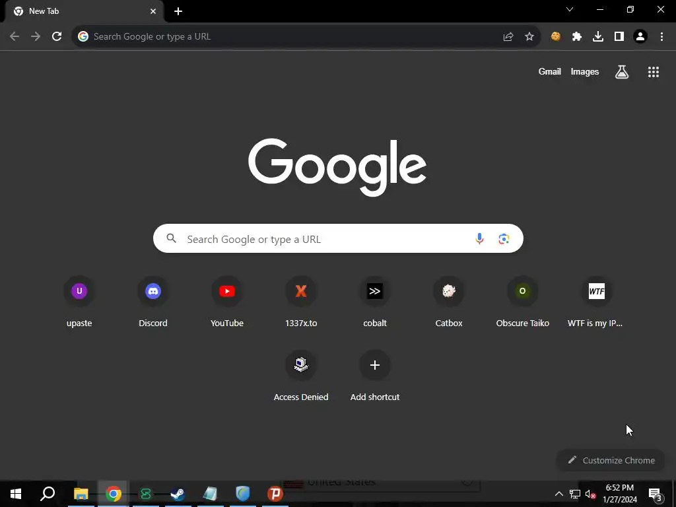Open the Discord shortcut
The width and height of the screenshot is (676, 507).
(153, 302)
